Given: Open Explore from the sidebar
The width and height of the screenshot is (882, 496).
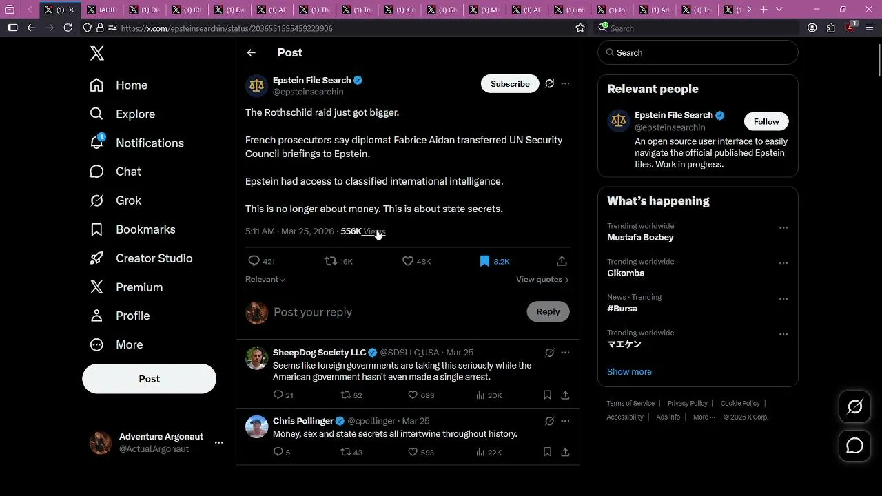Looking at the screenshot, I should 123,114.
